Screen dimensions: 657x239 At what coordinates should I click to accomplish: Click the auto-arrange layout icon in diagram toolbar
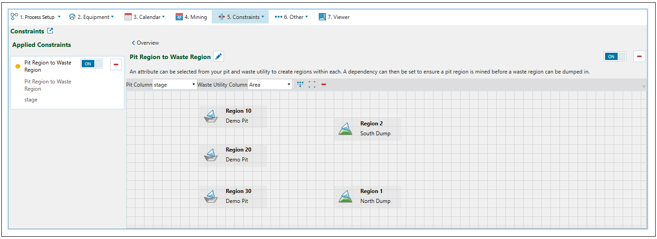click(300, 84)
